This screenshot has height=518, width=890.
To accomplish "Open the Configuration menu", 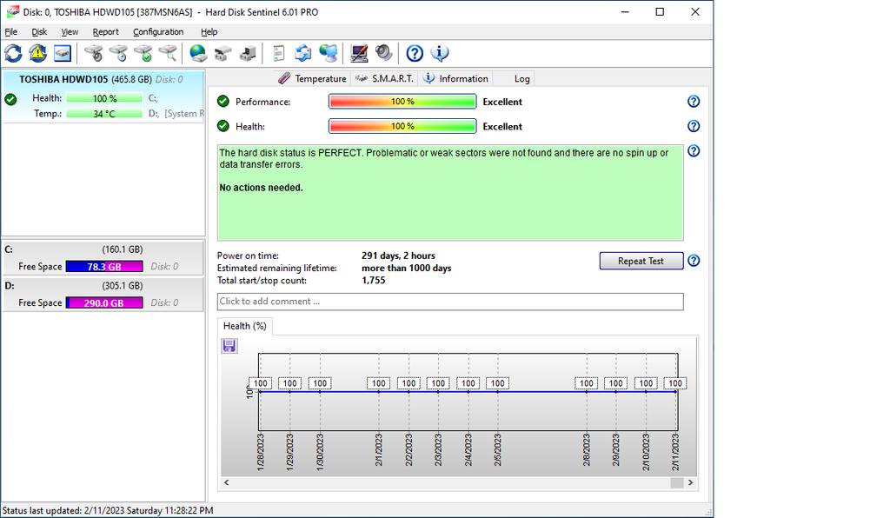I will coord(158,32).
